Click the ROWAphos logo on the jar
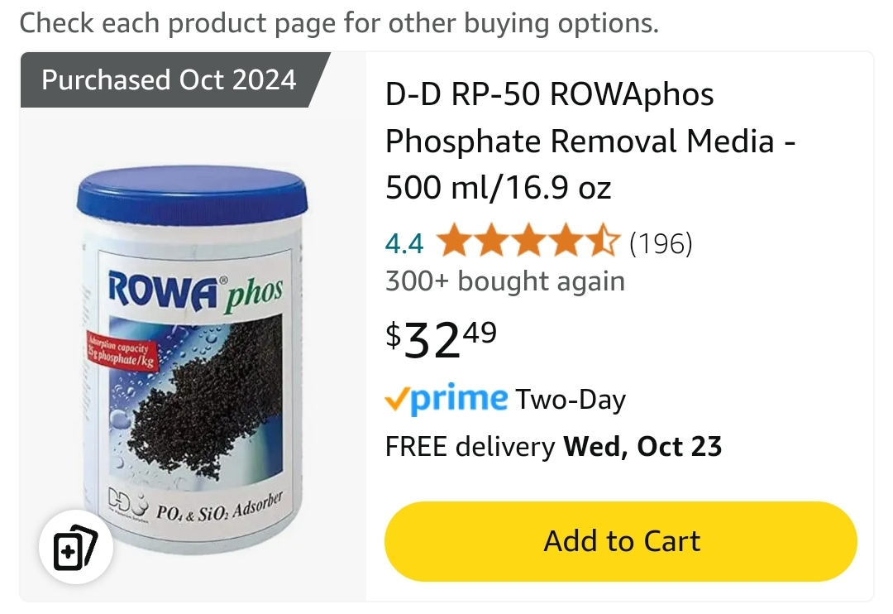The image size is (893, 614). [195, 290]
